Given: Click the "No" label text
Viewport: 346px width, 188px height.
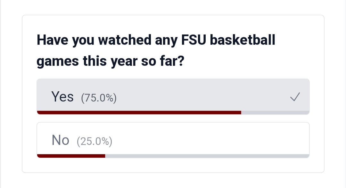Looking at the screenshot, I should point(61,140).
